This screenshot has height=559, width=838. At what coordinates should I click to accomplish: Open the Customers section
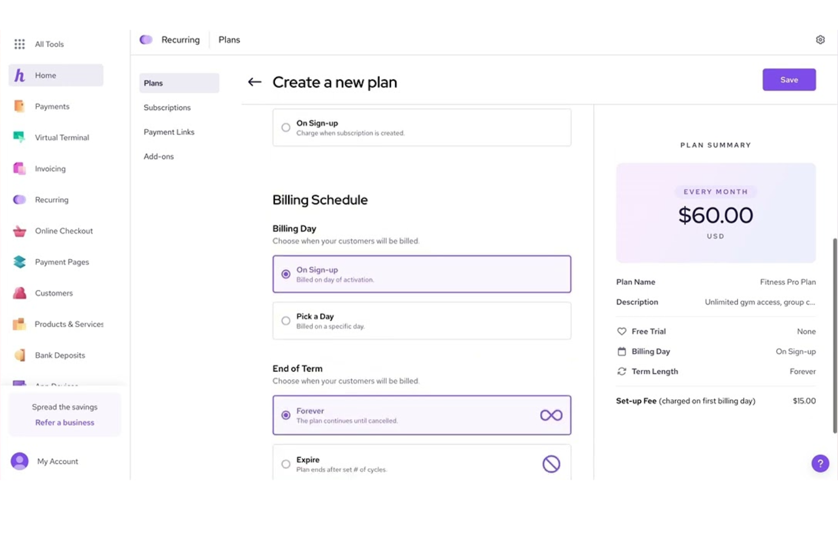[x=54, y=293]
